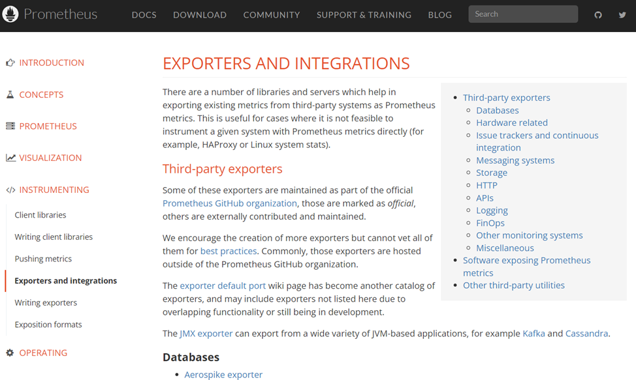Follow the best practices link
The height and width of the screenshot is (380, 636).
(229, 251)
